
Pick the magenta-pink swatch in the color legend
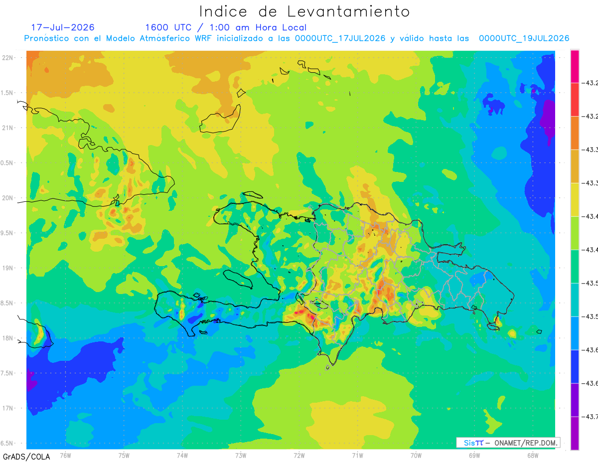click(575, 66)
